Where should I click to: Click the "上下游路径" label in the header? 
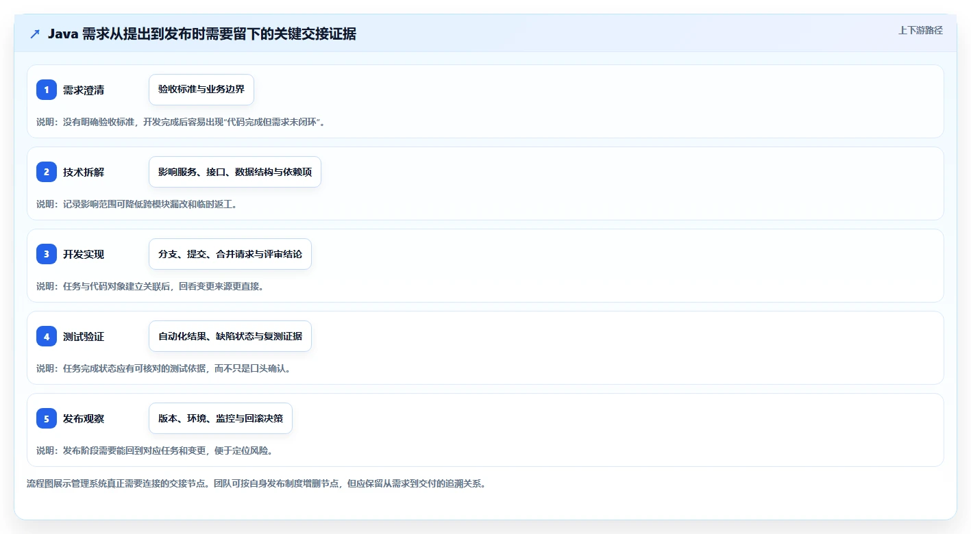click(x=920, y=30)
